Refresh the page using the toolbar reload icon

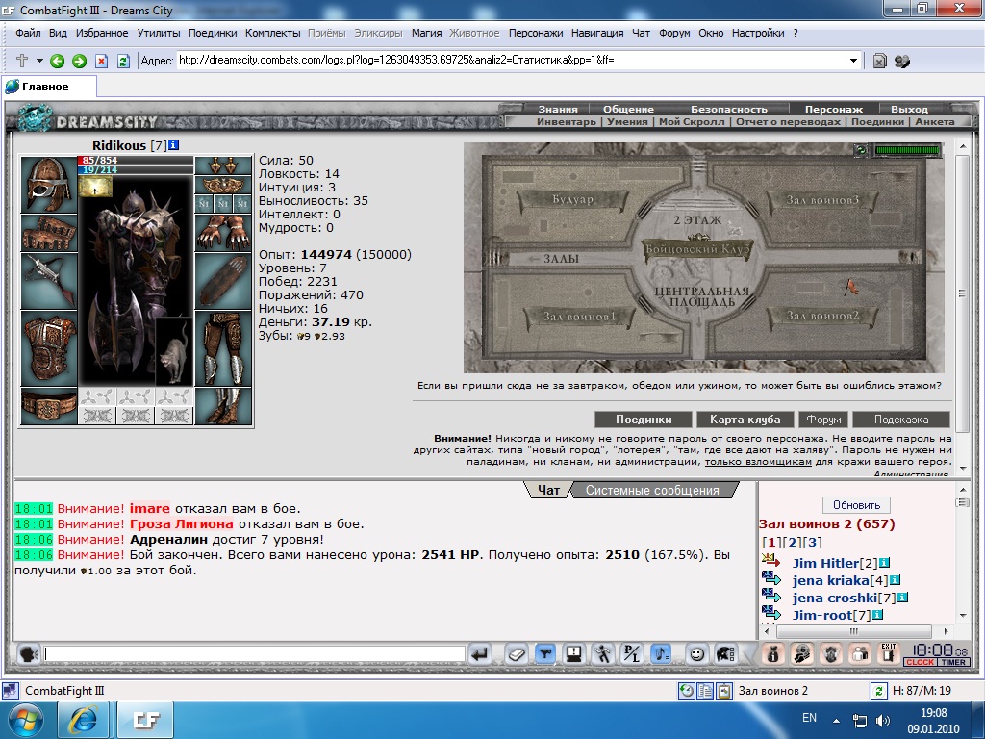123,61
